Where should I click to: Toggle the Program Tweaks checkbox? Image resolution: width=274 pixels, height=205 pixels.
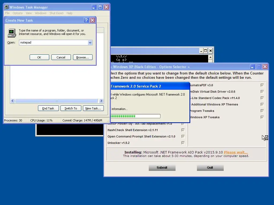coord(262,111)
